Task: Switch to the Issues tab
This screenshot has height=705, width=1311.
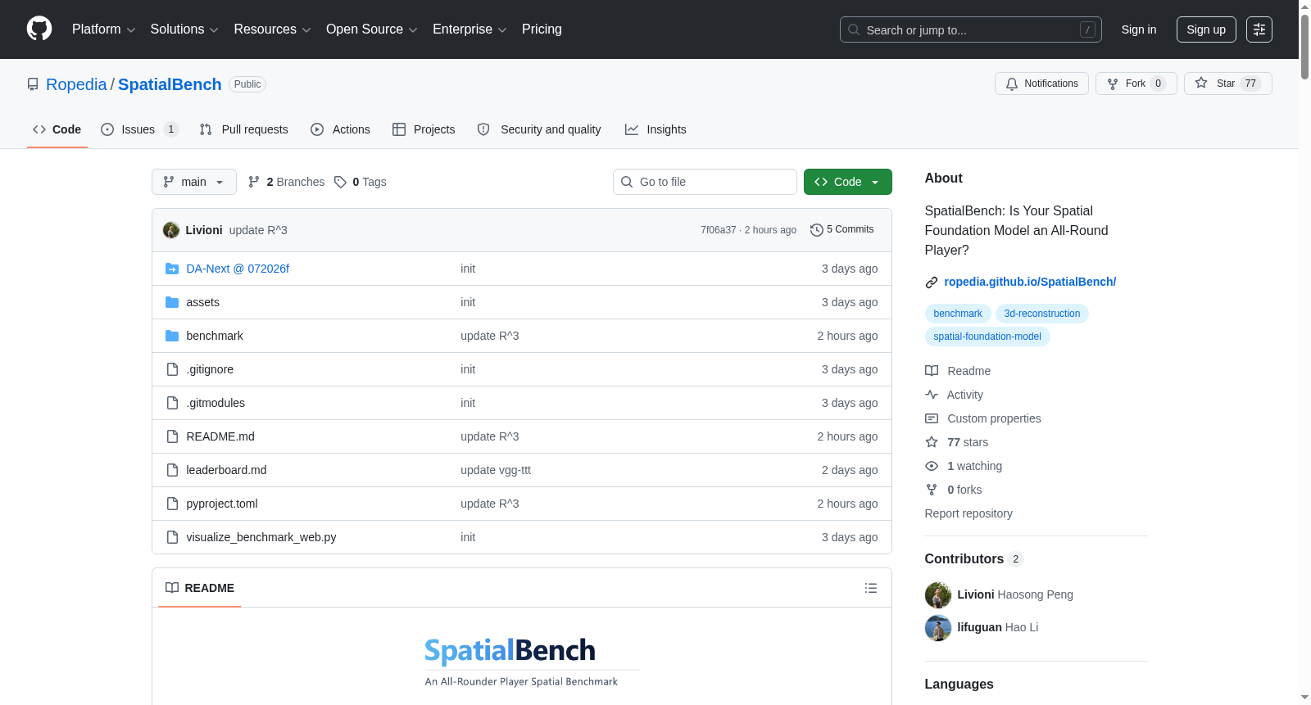Action: (139, 129)
